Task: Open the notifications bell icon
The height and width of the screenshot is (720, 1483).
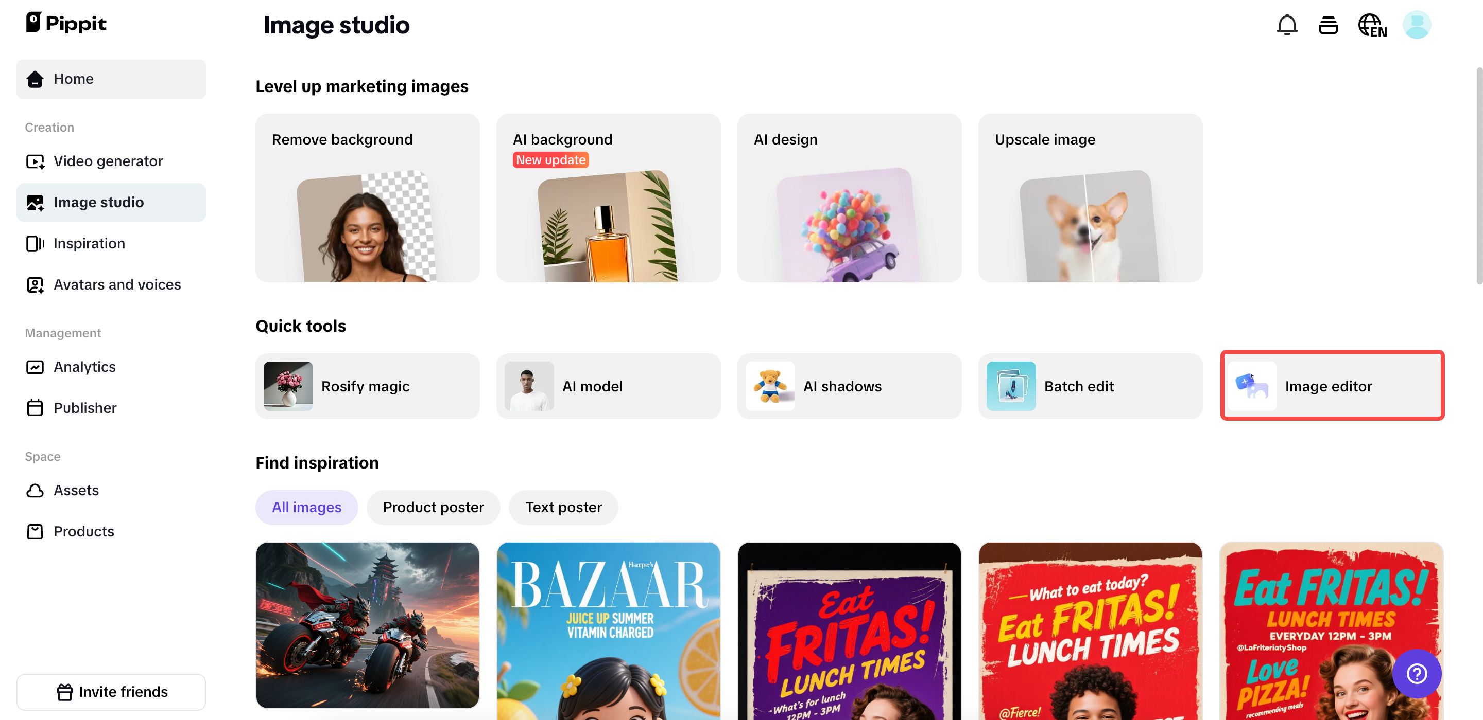Action: pos(1287,25)
